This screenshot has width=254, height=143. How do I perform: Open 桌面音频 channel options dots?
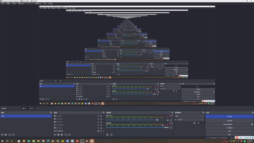tap(171, 128)
